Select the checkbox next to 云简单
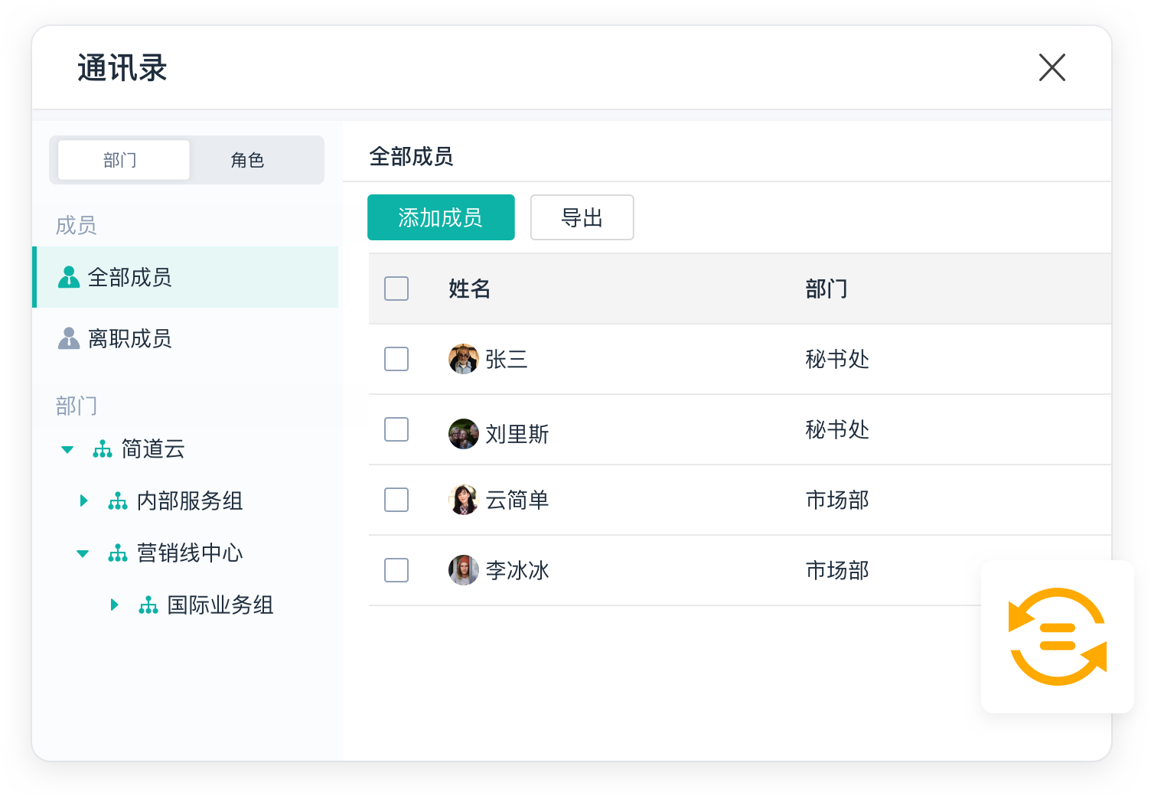Screen dimensions: 1151x799 click(x=396, y=500)
